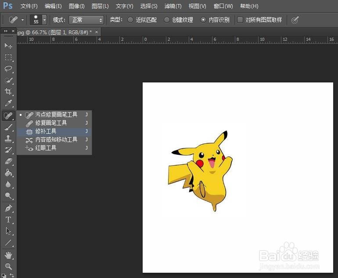The image size is (338, 278).
Task: Select the 内容识别 radio option
Action: pyautogui.click(x=203, y=20)
